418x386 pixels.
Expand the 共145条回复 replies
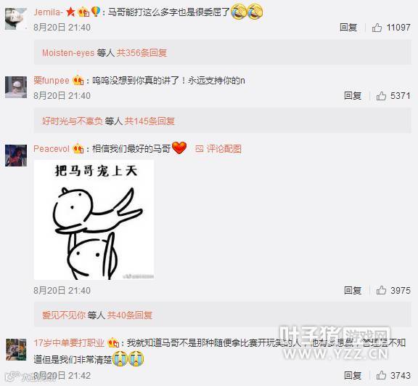coord(149,121)
